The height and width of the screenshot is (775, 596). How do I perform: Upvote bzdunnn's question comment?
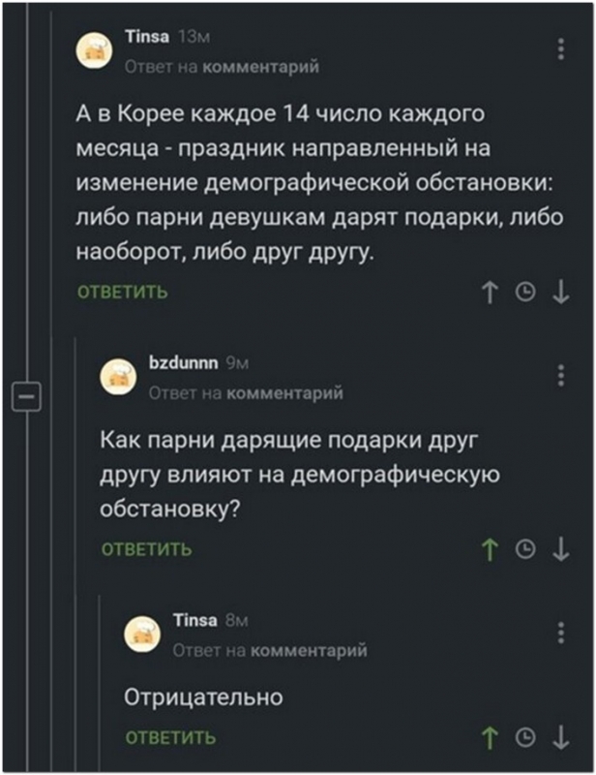[494, 550]
